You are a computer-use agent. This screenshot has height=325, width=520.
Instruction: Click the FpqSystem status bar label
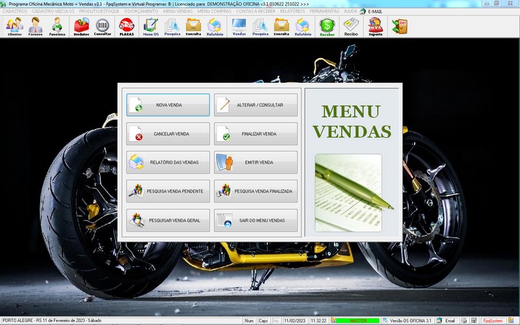coord(493,320)
